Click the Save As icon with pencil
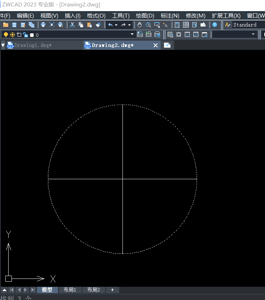The width and height of the screenshot is (265, 300). coord(23,25)
